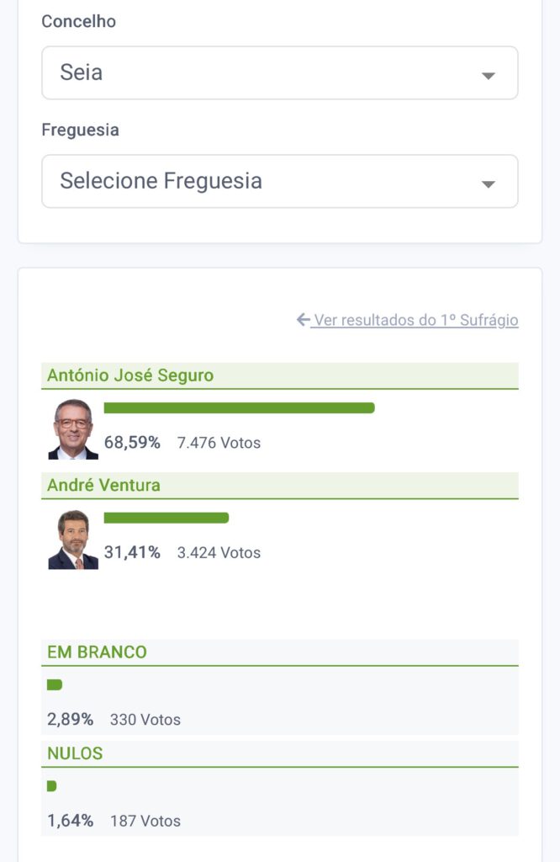This screenshot has width=560, height=862.
Task: Click the left arrow beside 1º Sufrágio
Action: pos(304,320)
